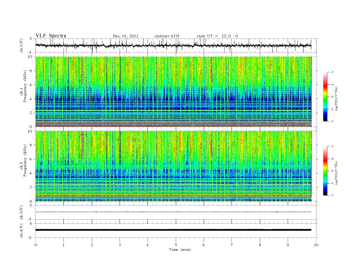The image size is (356, 275).
Task: Click the "8" kHz tick on ch.1 frequency axis
Action: [x=31, y=71]
